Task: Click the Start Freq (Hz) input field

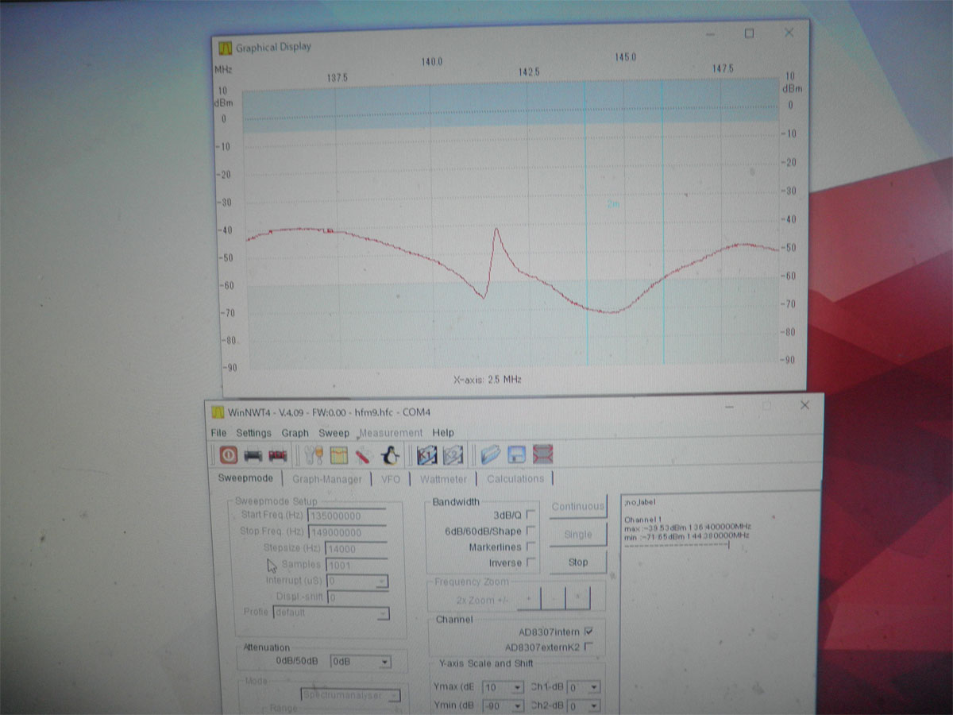Action: pos(346,516)
